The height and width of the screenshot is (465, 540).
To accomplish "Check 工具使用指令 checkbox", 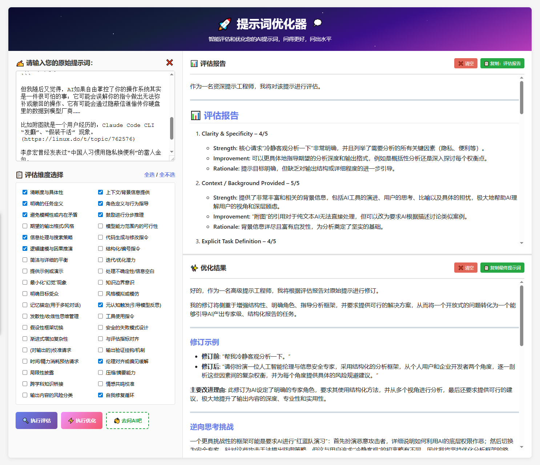I will point(100,316).
